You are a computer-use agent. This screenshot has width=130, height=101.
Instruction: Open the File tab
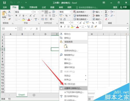5,7
